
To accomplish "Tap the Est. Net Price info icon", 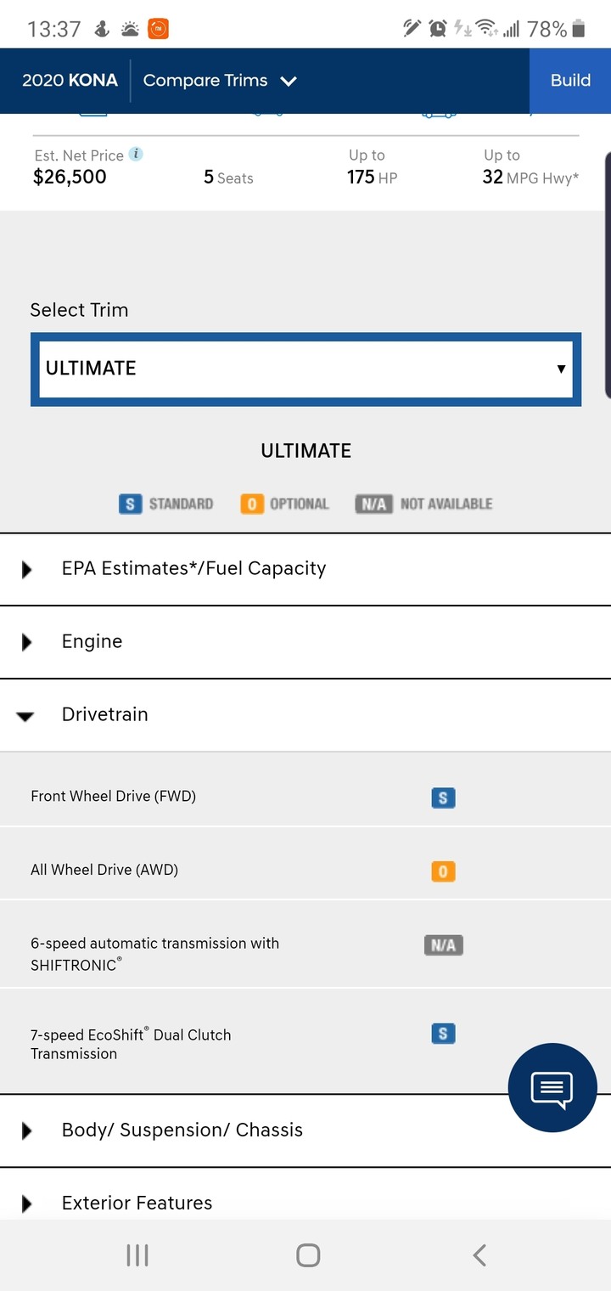I will (136, 155).
